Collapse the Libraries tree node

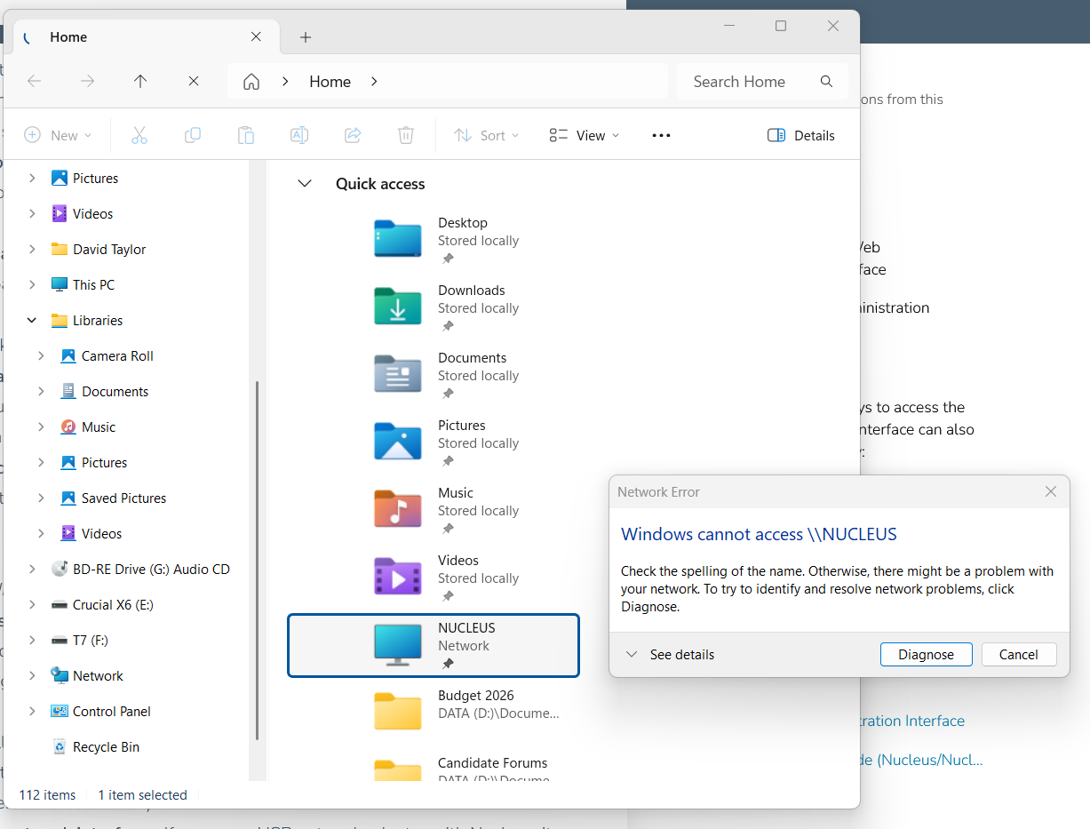pos(33,321)
